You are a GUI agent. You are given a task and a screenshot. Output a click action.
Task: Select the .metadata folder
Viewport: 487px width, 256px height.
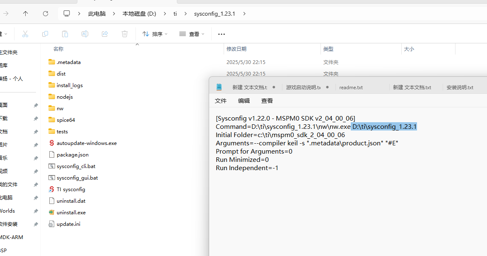65,62
